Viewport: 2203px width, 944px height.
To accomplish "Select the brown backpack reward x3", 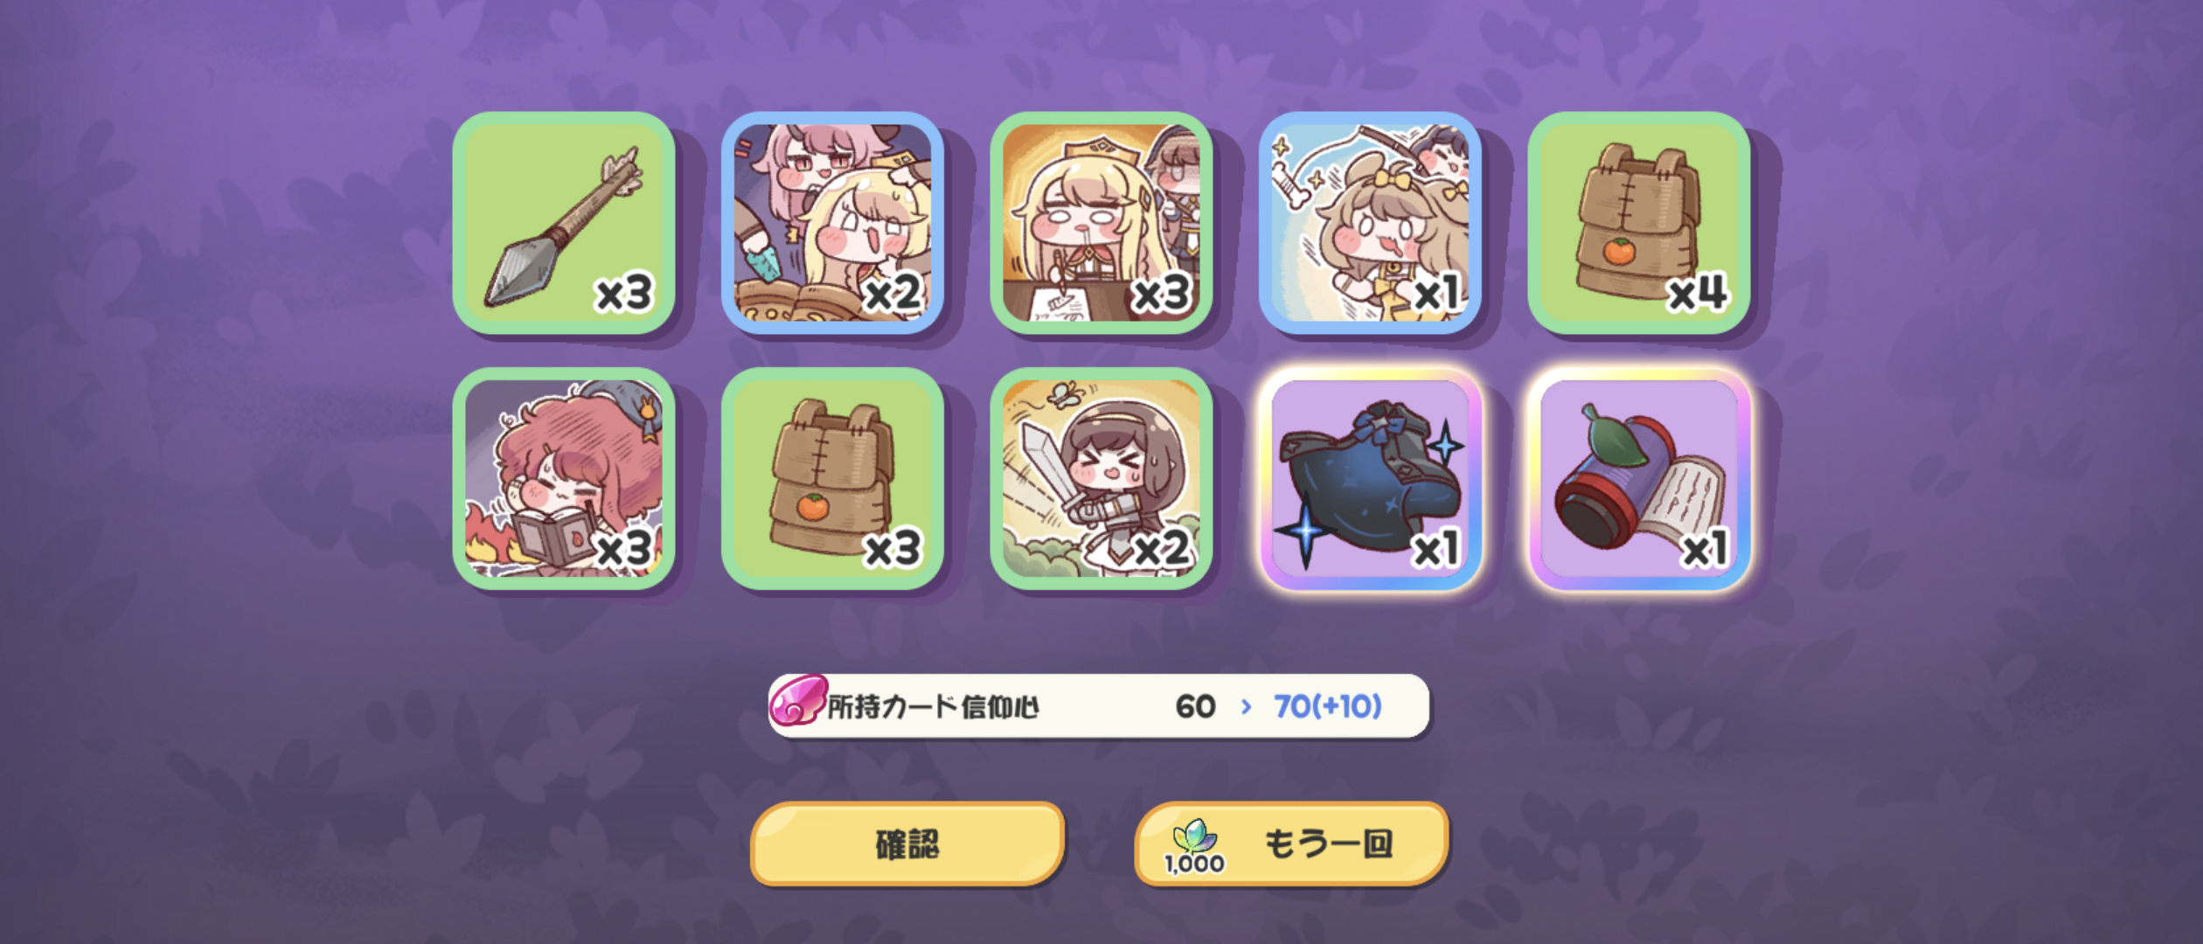I will pos(832,478).
